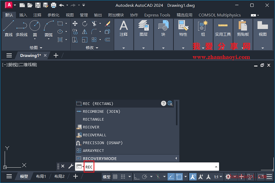Toggle polar tracking in status bar
The image size is (275, 183).
(x=145, y=177)
